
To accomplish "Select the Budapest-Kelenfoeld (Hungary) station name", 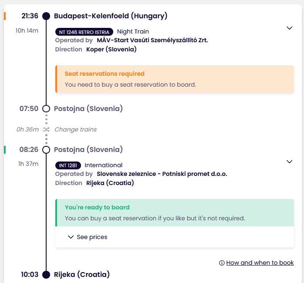I will (x=111, y=16).
